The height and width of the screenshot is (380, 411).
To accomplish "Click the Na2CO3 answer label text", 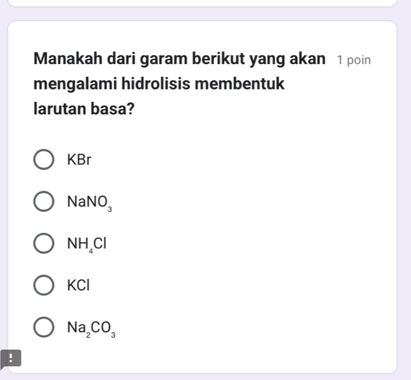I will point(91,328).
